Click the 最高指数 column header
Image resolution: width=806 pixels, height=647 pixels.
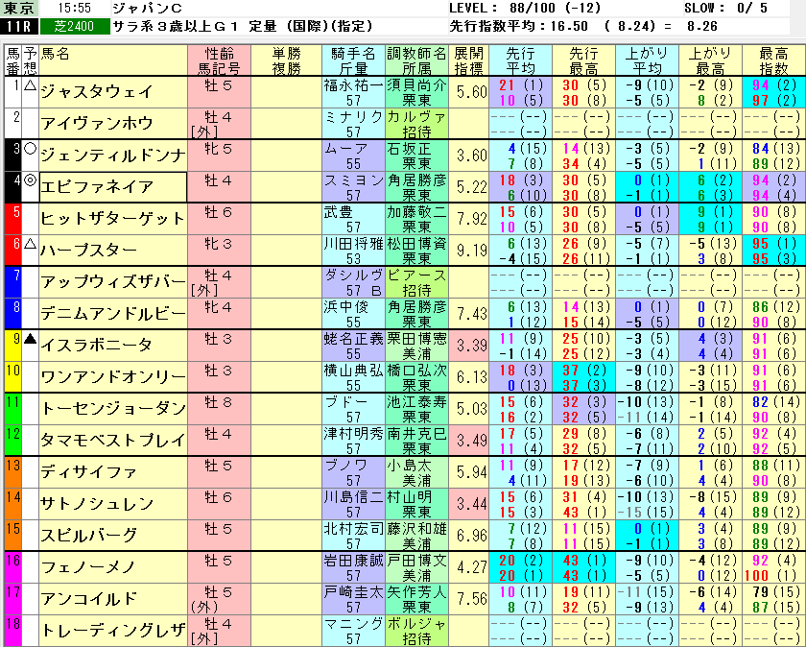773,60
